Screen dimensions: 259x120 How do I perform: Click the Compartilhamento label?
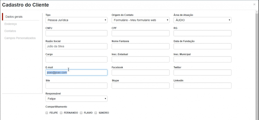coord(56,107)
